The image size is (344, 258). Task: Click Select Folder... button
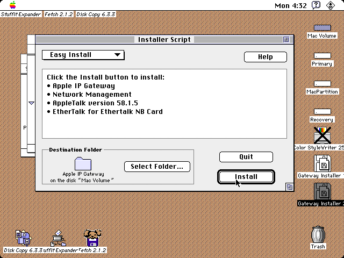pos(157,167)
